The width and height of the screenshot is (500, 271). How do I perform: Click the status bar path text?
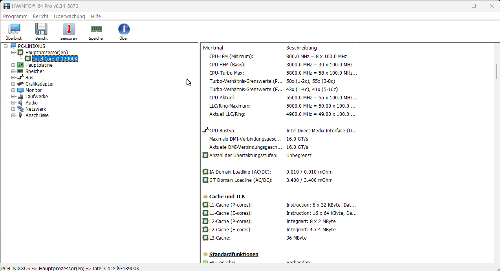click(x=70, y=268)
